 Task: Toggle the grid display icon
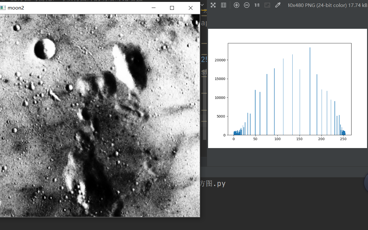tap(224, 5)
